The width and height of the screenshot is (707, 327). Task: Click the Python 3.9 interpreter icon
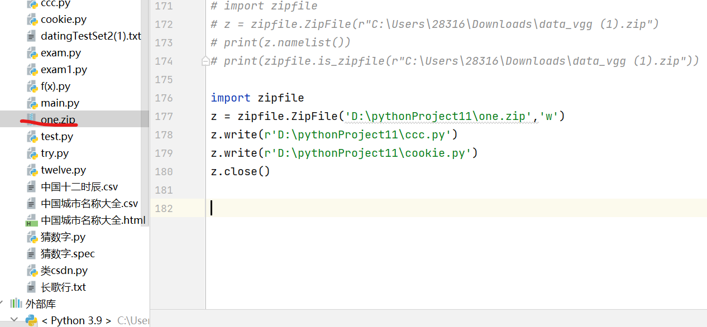[31, 320]
